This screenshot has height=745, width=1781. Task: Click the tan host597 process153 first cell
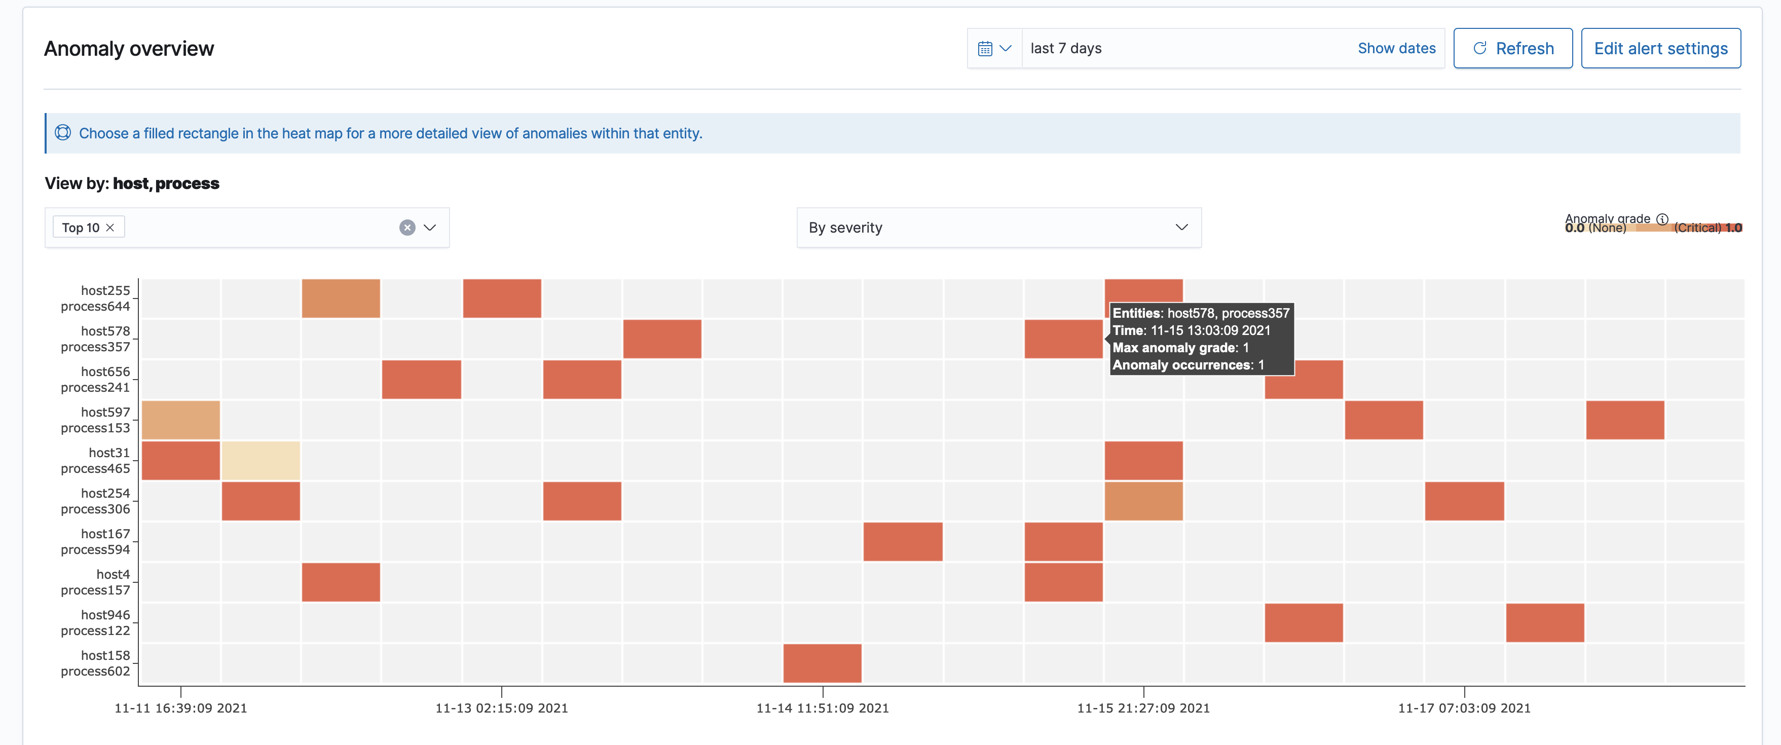(180, 420)
